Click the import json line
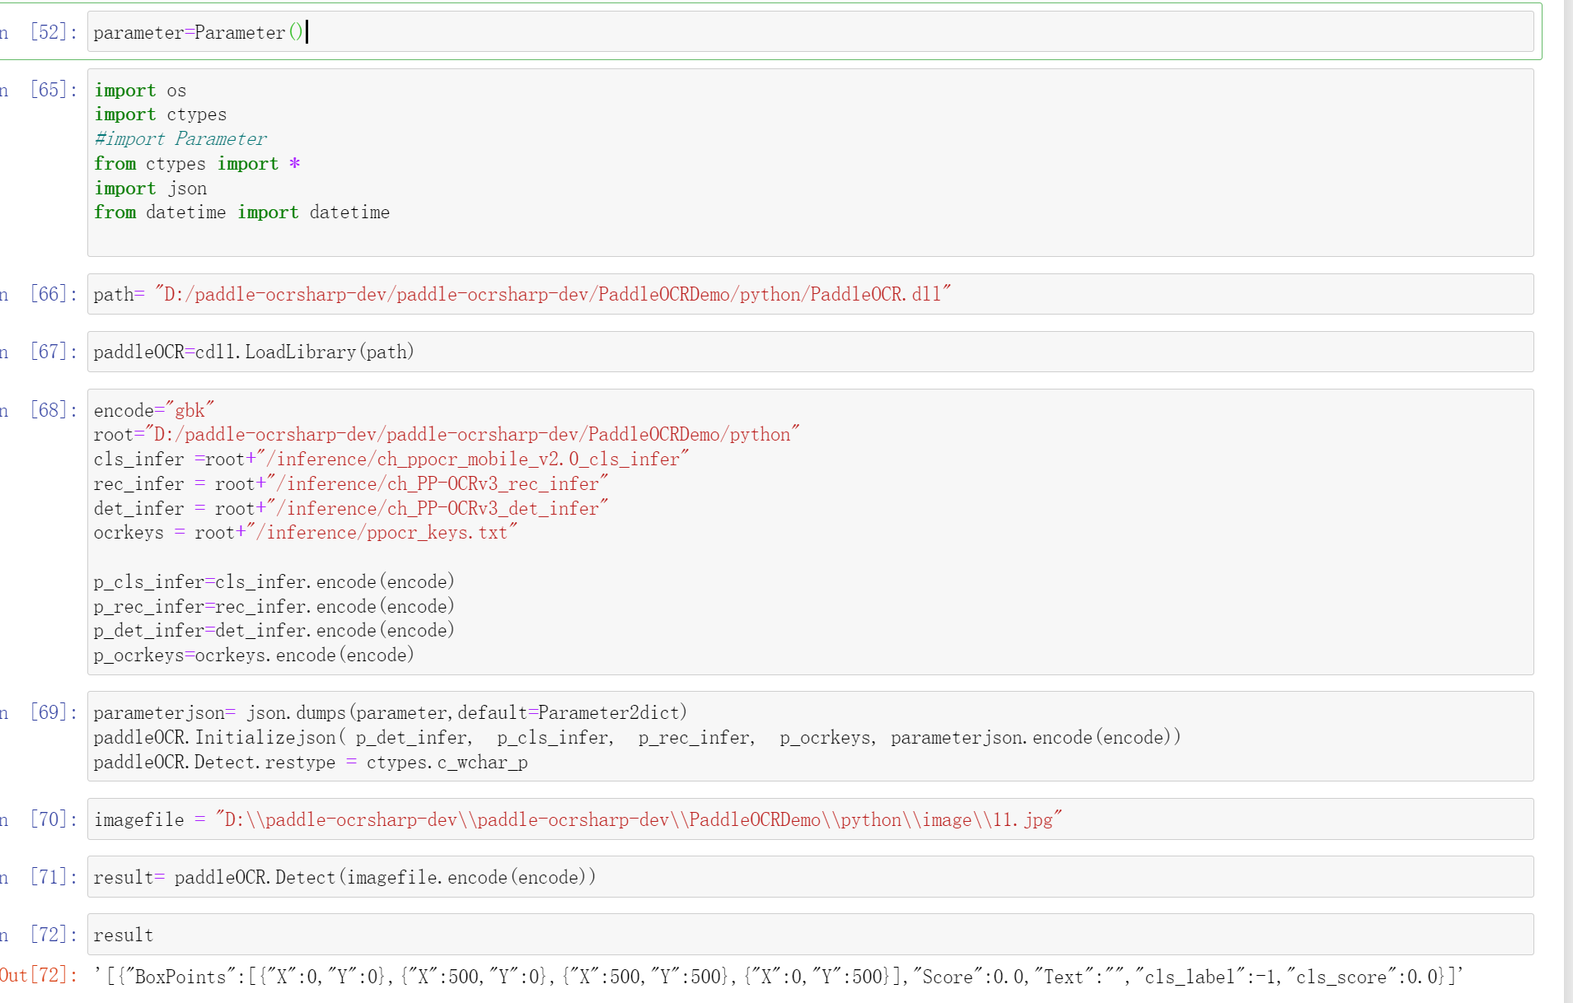 (x=151, y=188)
